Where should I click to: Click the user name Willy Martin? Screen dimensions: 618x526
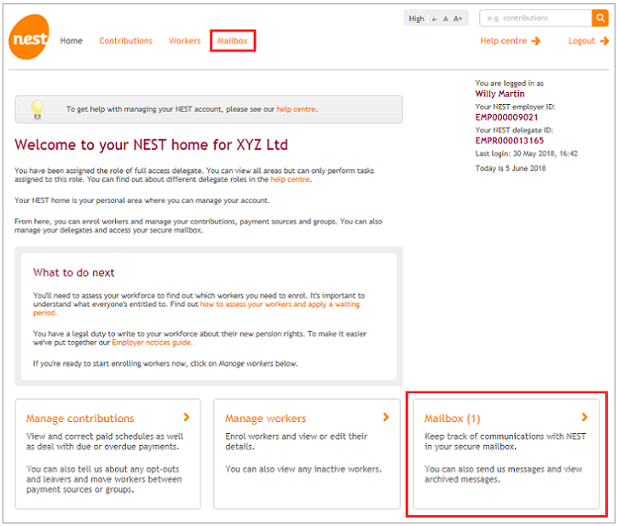coord(500,94)
